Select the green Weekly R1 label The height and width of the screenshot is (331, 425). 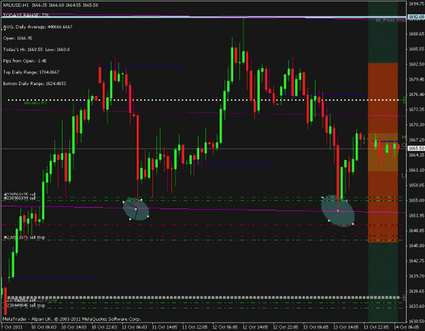click(35, 104)
